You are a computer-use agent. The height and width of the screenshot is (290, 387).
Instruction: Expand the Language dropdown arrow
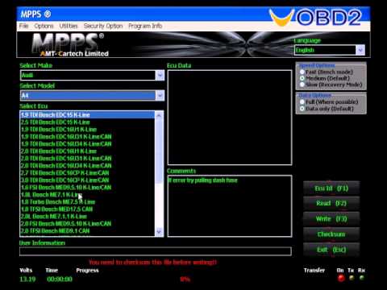[360, 50]
